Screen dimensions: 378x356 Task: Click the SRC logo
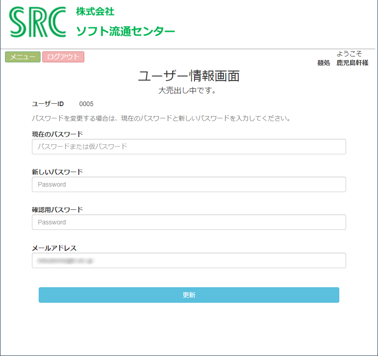tap(37, 22)
